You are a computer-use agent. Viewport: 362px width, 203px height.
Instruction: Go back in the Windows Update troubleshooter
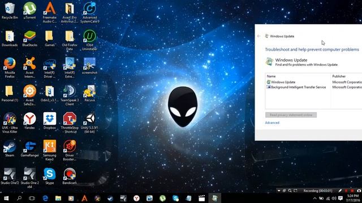click(258, 36)
